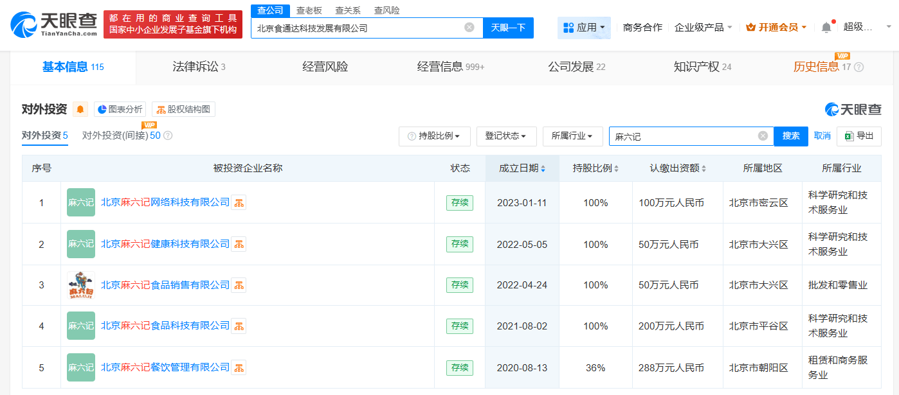Click logo thumbnail of 北京麻六记食品销售有限公司

(x=81, y=285)
